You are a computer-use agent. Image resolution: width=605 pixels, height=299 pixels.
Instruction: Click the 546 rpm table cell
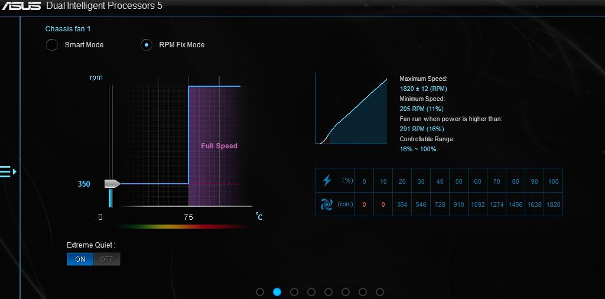point(421,204)
